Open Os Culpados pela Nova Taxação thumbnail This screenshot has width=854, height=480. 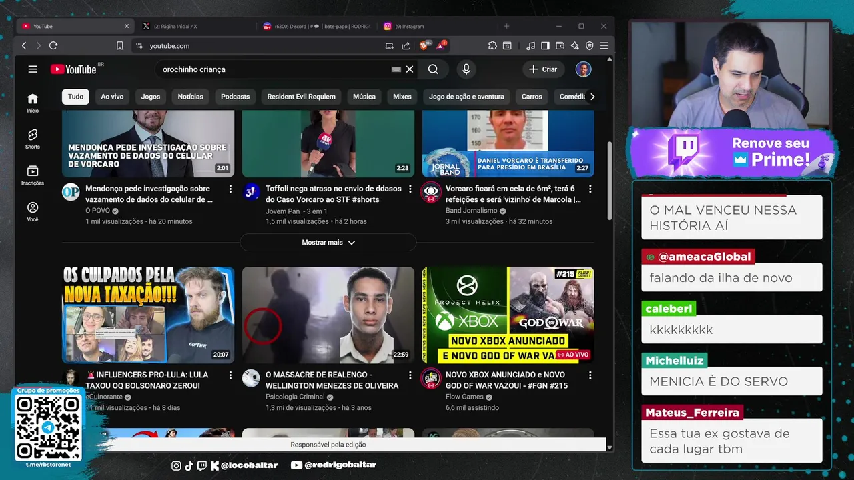coord(148,315)
